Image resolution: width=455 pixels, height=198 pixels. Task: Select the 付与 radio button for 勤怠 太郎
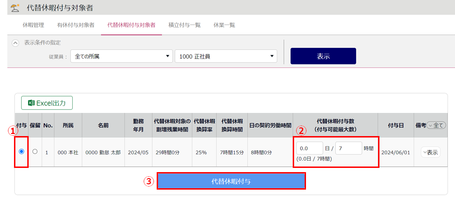pyautogui.click(x=21, y=151)
